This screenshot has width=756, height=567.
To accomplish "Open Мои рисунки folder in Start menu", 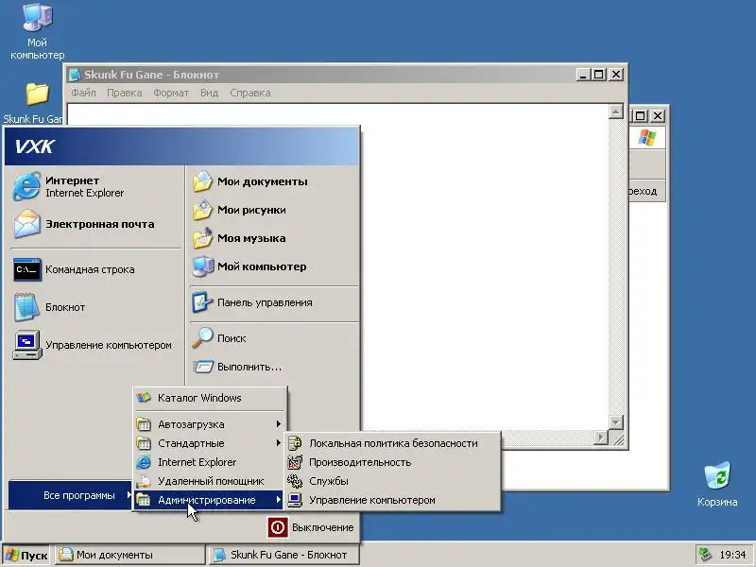I will (x=274, y=210).
